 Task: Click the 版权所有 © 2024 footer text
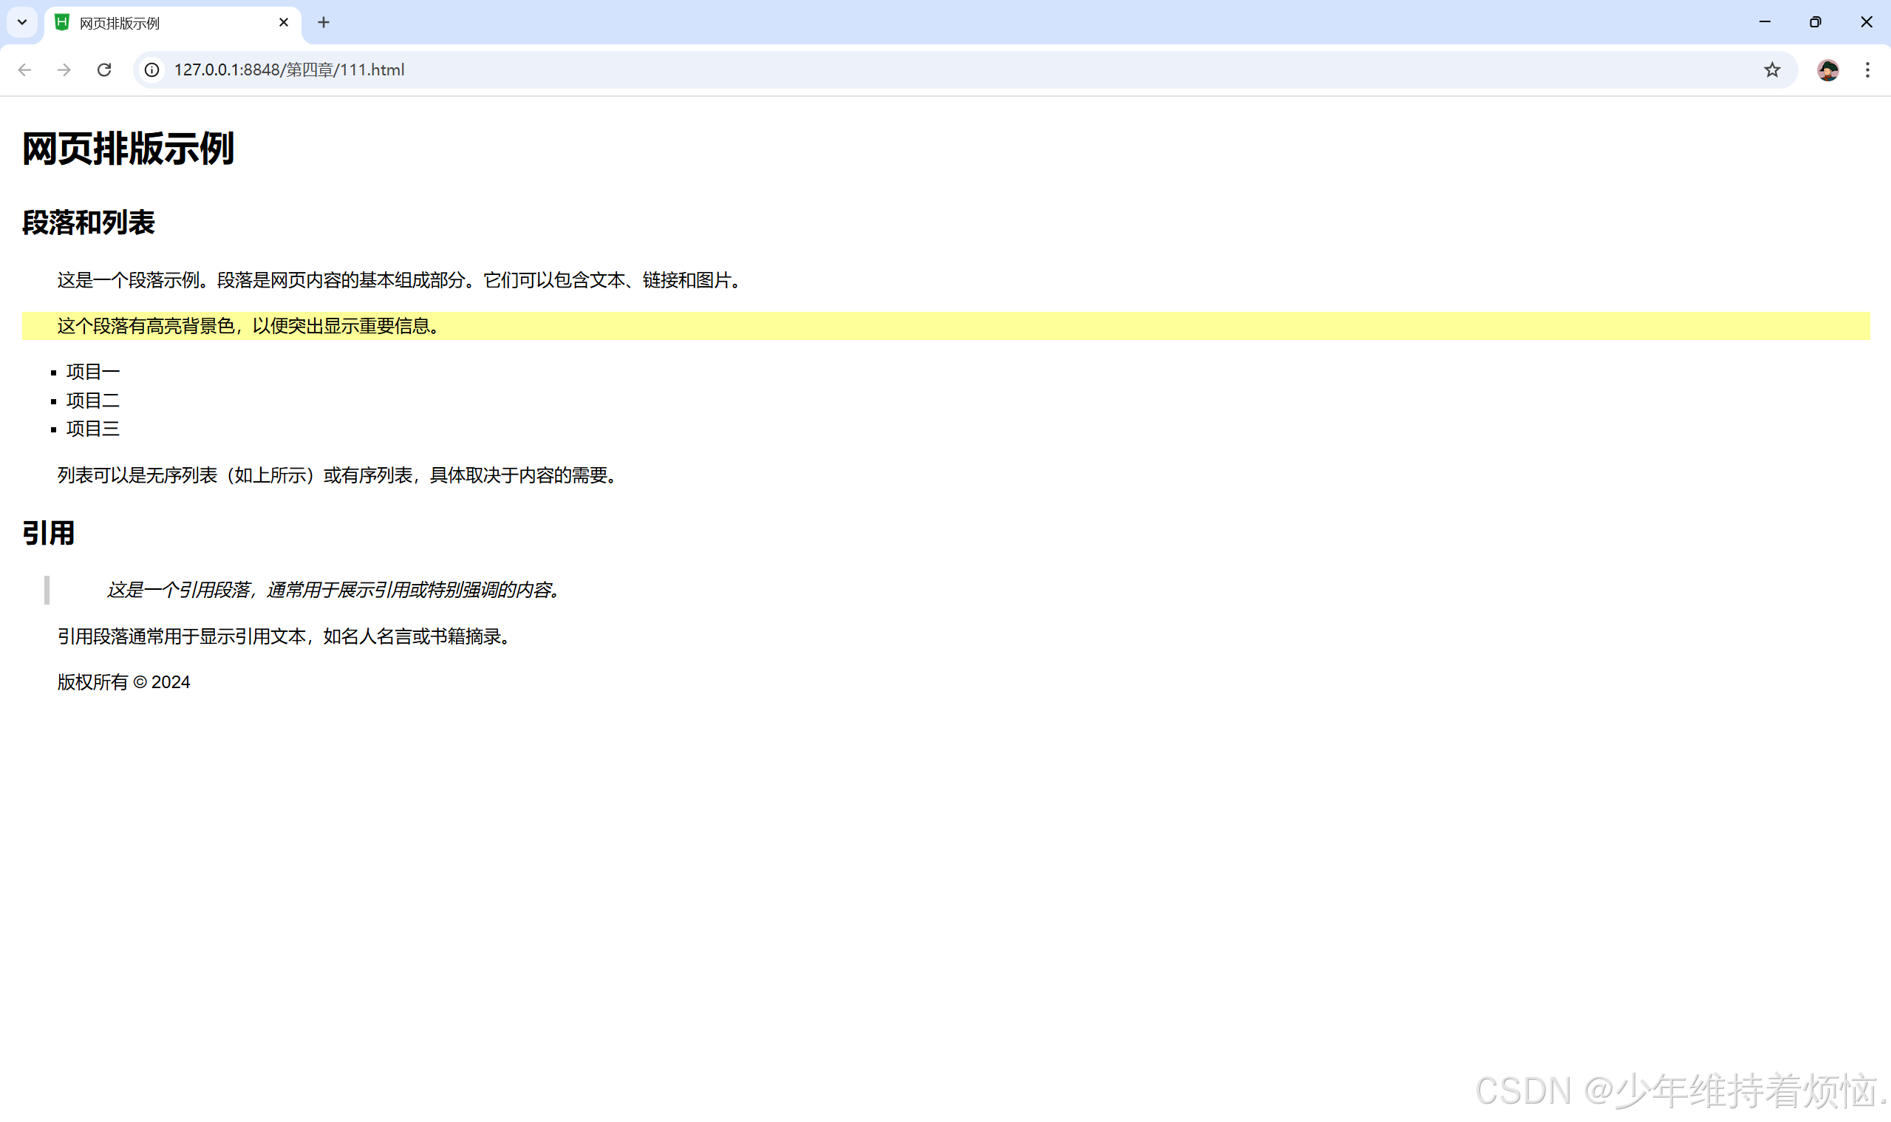click(x=124, y=683)
